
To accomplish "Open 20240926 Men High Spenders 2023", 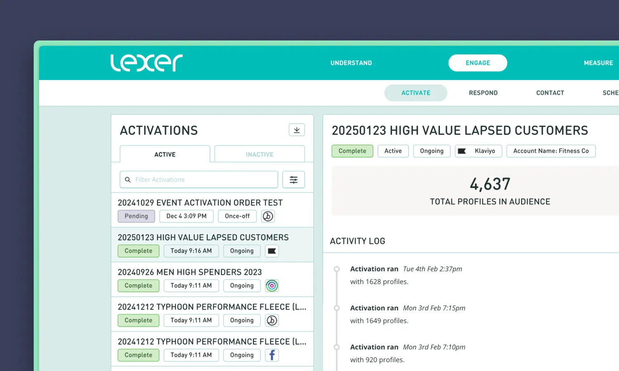I will [x=213, y=279].
